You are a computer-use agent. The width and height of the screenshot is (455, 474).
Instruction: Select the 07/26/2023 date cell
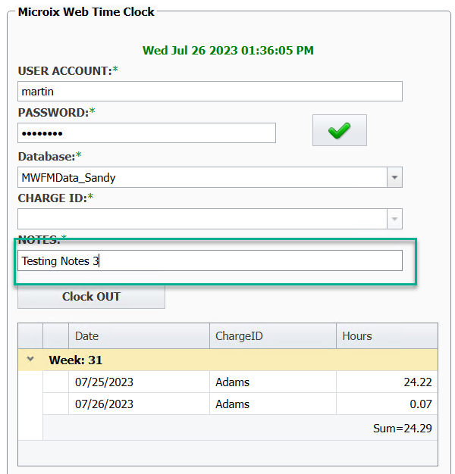(x=139, y=404)
